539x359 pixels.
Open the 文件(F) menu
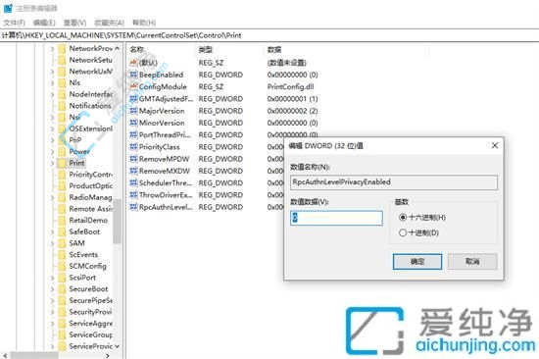[14, 23]
